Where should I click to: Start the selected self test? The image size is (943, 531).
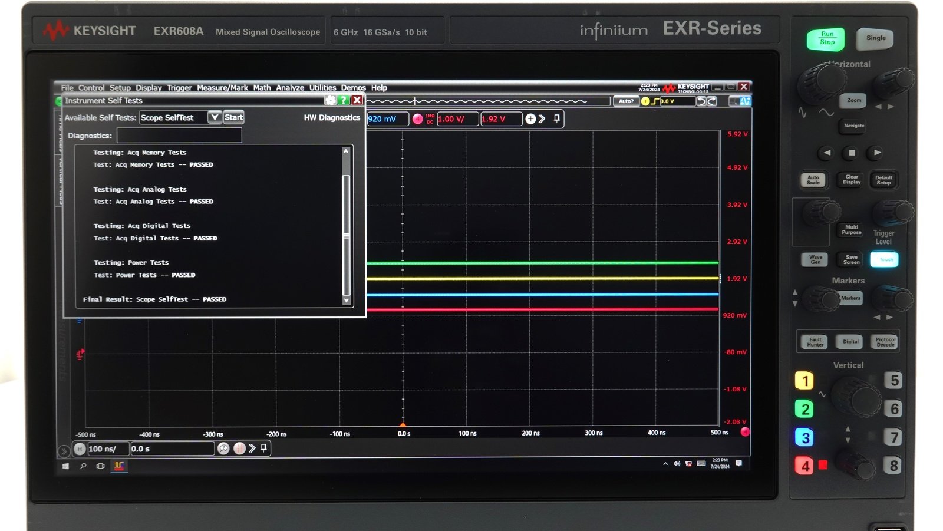pos(234,117)
